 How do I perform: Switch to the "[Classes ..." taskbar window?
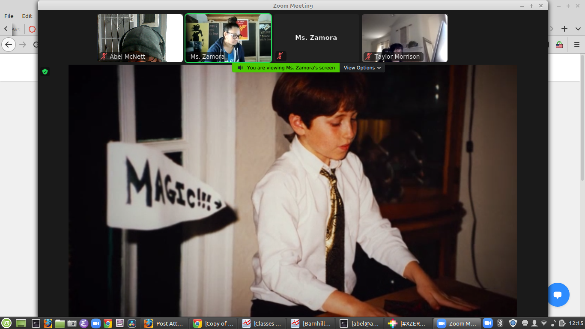tap(262, 323)
